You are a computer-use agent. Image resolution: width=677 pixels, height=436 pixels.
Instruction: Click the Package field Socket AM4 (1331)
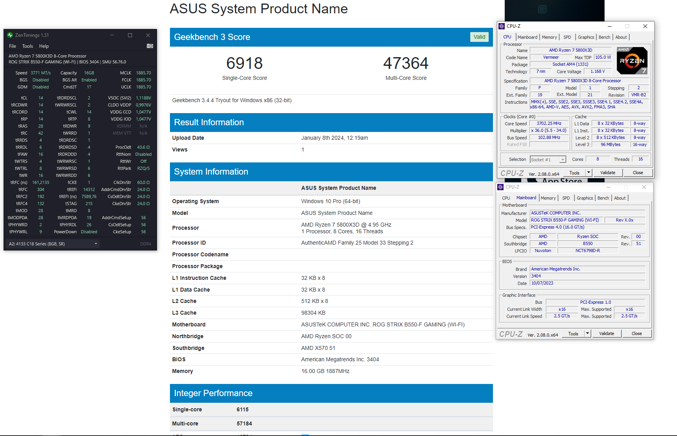(x=570, y=64)
